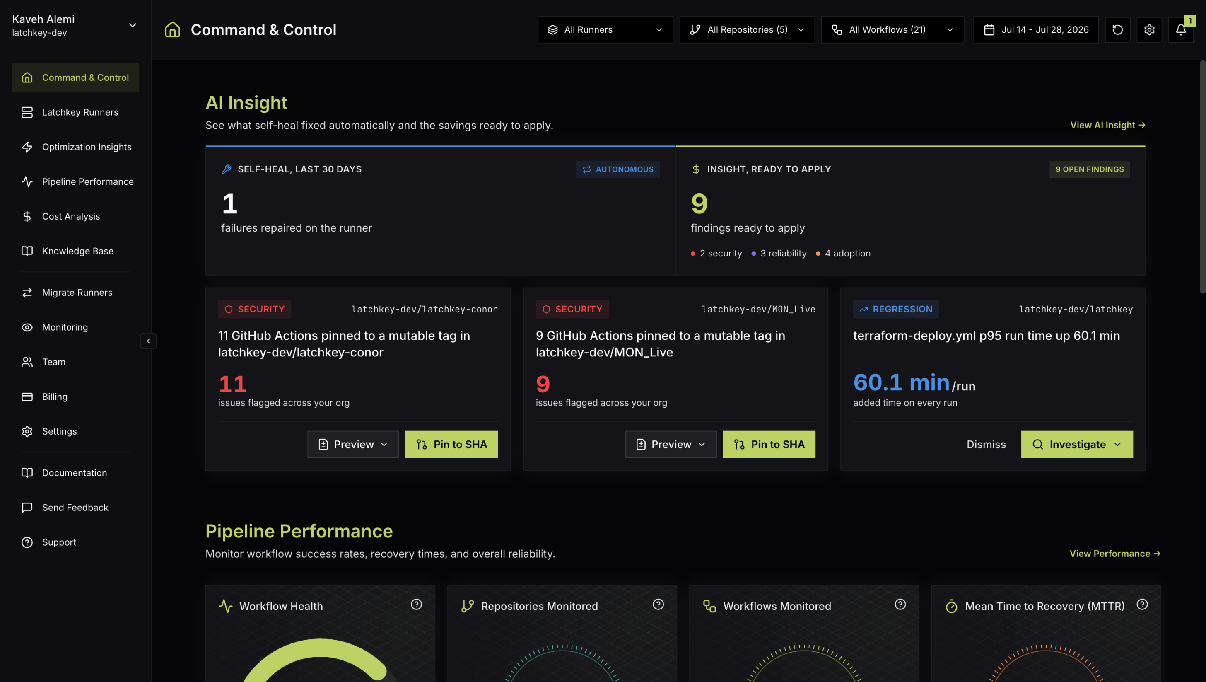Open Optimization Insights in sidebar
Image resolution: width=1206 pixels, height=682 pixels.
point(75,147)
